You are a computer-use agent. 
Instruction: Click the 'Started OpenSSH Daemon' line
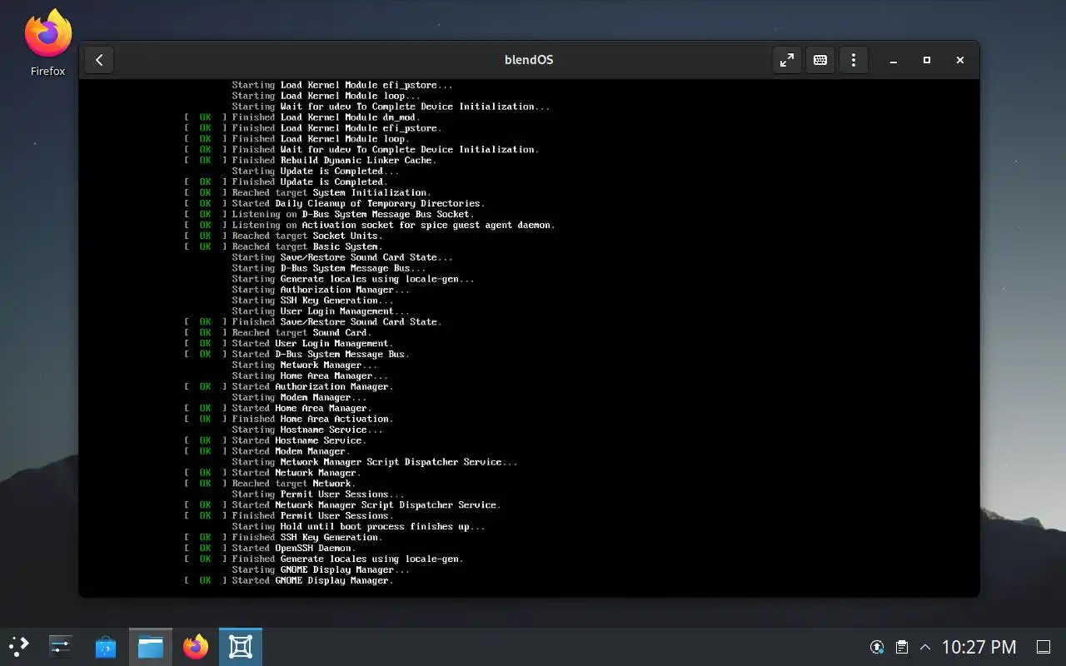click(x=271, y=548)
